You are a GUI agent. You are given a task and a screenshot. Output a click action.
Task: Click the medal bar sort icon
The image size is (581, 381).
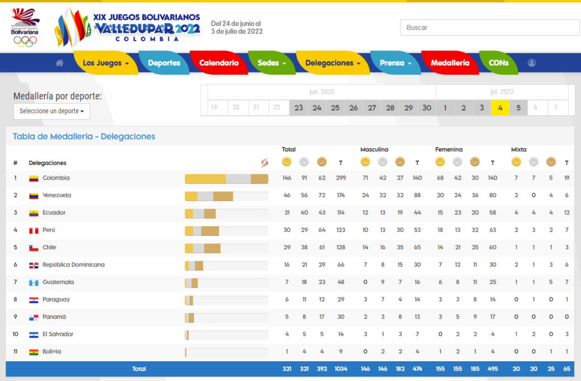point(264,162)
